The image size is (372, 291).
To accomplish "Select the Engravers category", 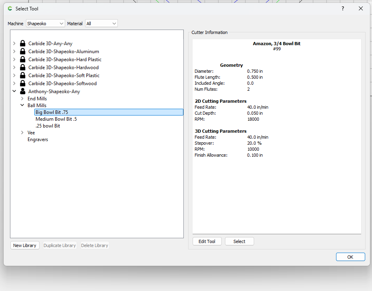I will tap(38, 140).
